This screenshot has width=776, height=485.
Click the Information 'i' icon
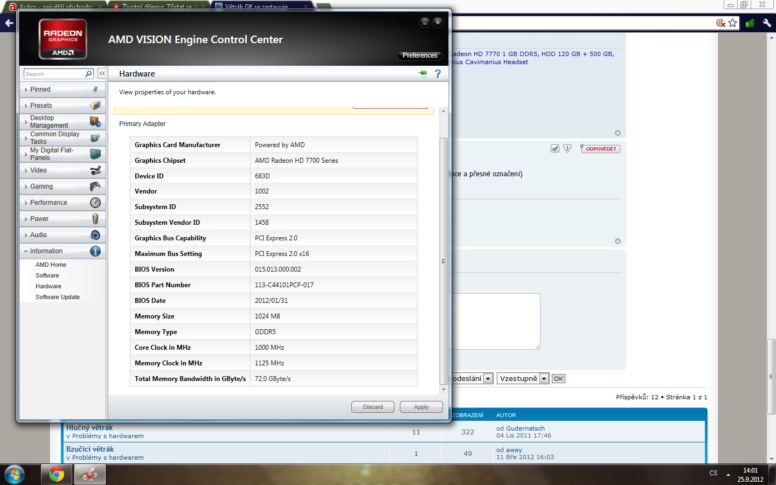coord(95,251)
